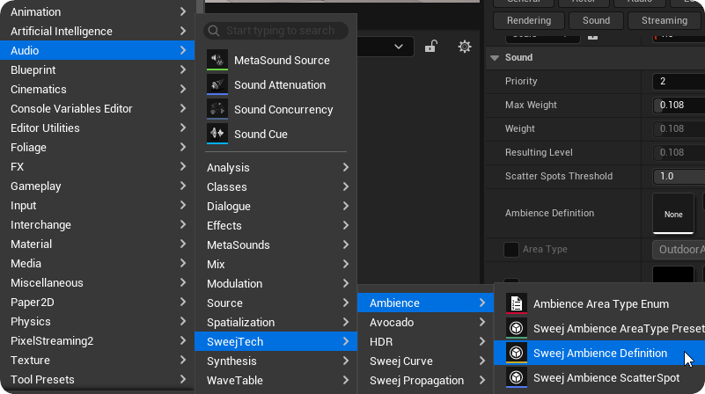Edit the Priority value field
Viewport: 705px width, 394px height.
point(679,81)
